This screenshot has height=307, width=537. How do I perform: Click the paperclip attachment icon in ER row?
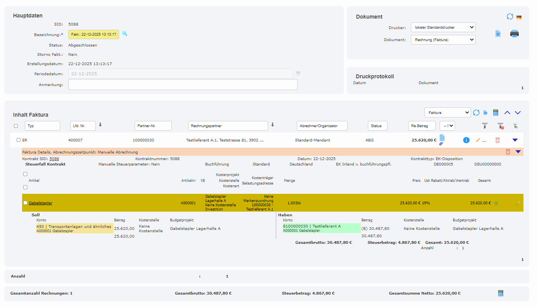441,144
